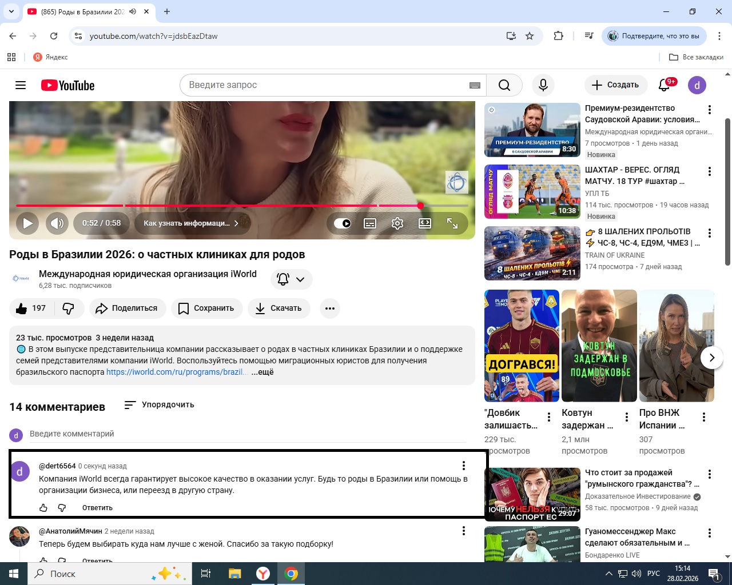Like the video with 197 likes
Screen dimensions: 732x585
(31, 308)
